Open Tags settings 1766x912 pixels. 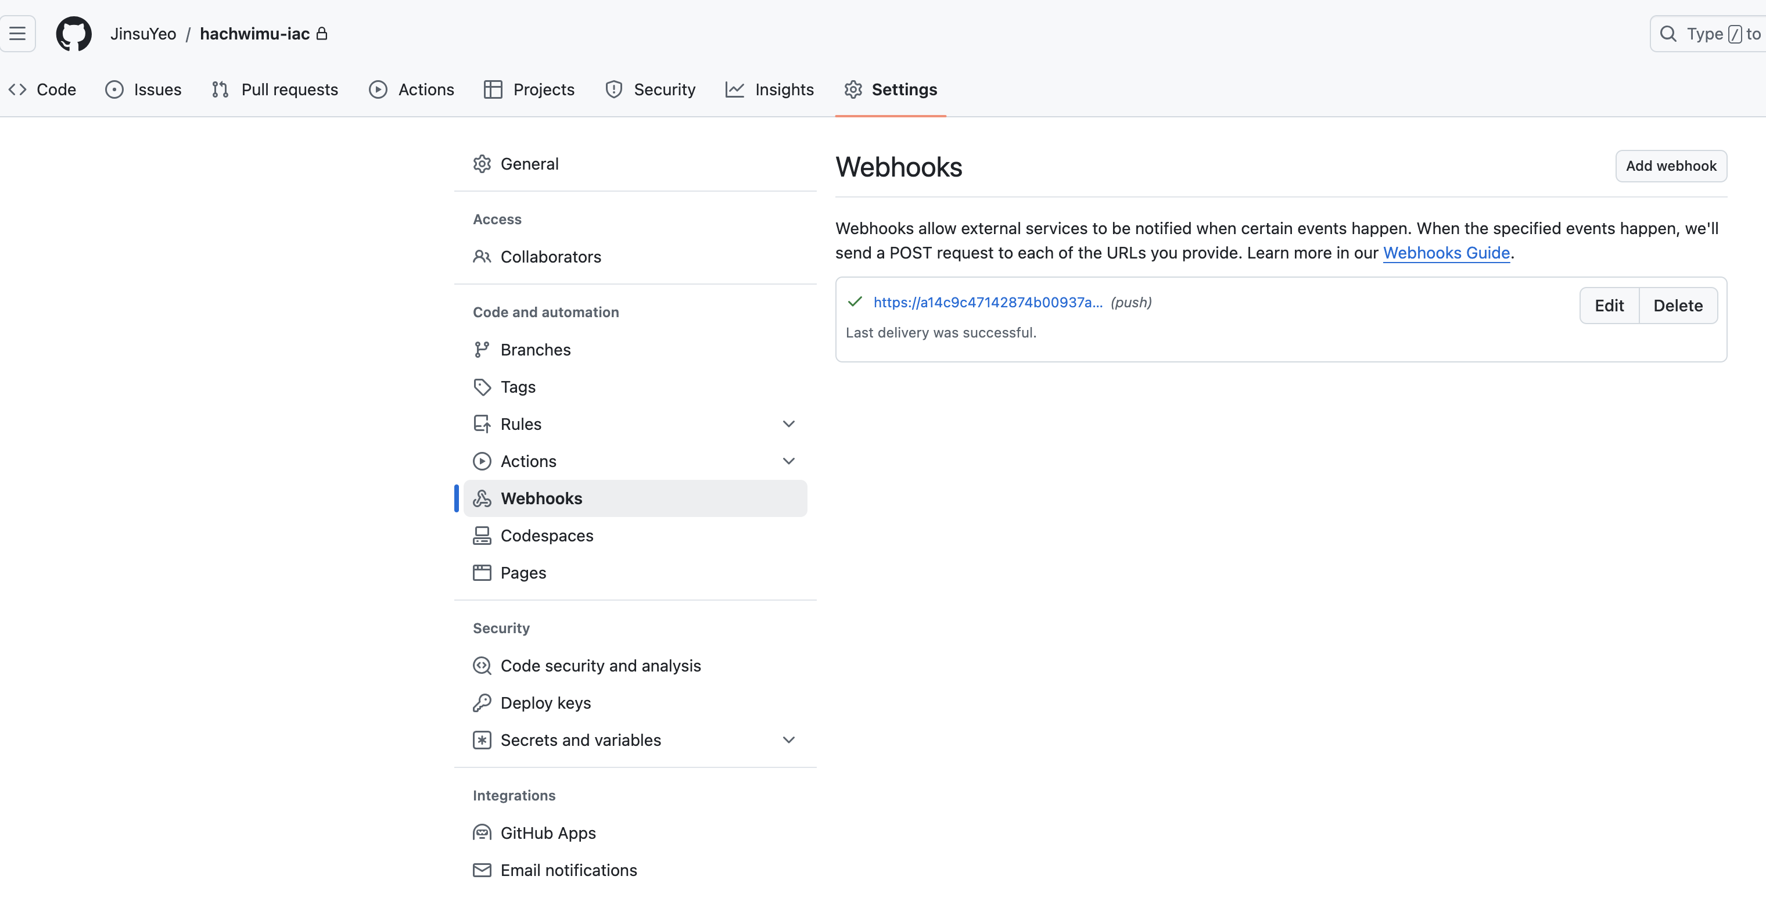pos(635,387)
